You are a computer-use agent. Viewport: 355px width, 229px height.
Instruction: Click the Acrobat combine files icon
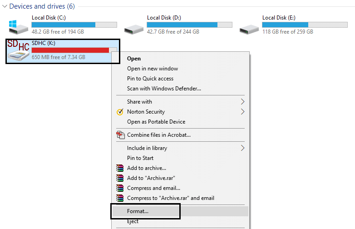click(x=120, y=135)
